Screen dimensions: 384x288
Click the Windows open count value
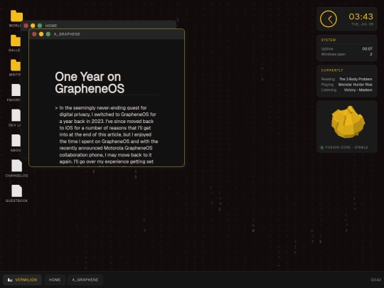(x=371, y=54)
